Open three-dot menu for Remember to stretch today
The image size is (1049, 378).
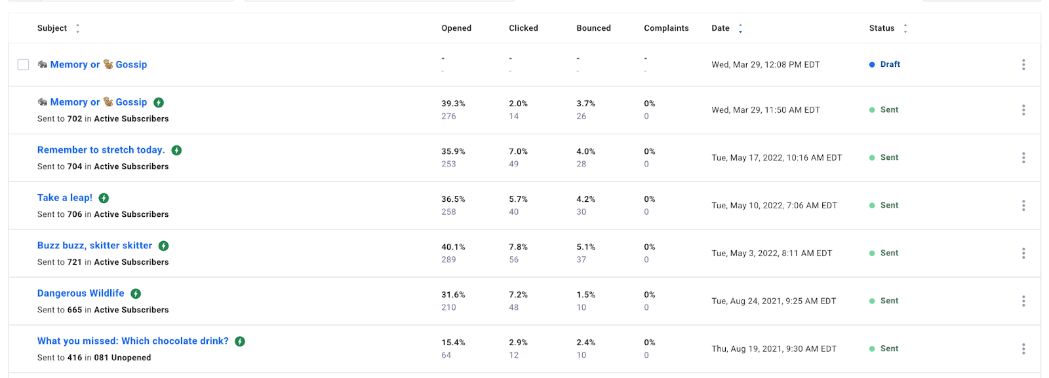pos(1023,158)
